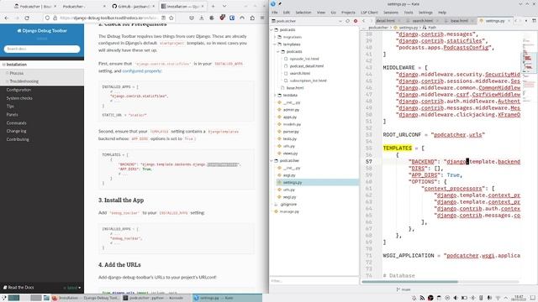Open the Kate Selection menu
Image resolution: width=538 pixels, height=302 pixels.
[x=303, y=13]
